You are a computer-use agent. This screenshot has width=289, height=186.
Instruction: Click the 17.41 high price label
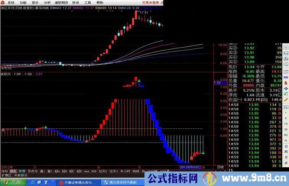tap(144, 13)
